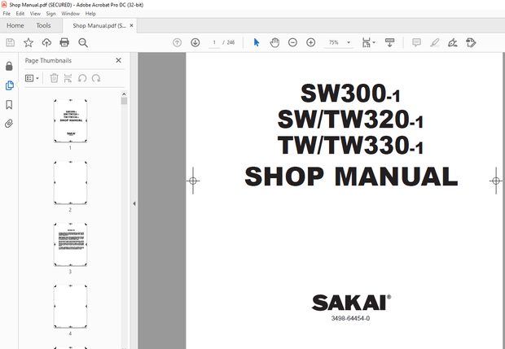This screenshot has width=505, height=349.
Task: View security lock settings
Action: pyautogui.click(x=9, y=66)
